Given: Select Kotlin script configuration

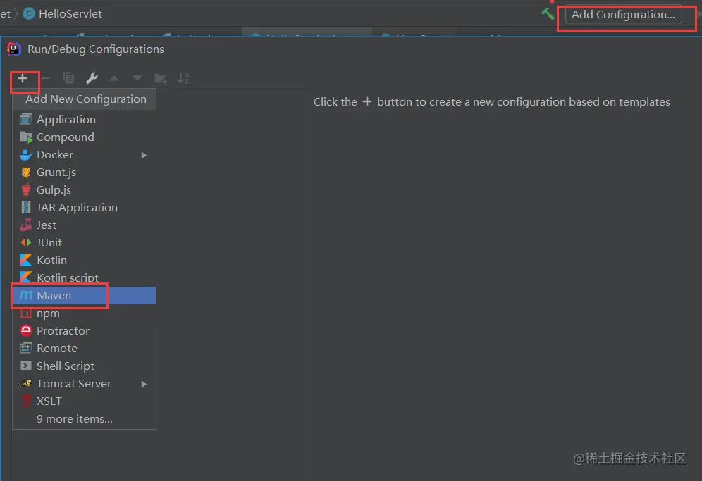Looking at the screenshot, I should [84, 278].
